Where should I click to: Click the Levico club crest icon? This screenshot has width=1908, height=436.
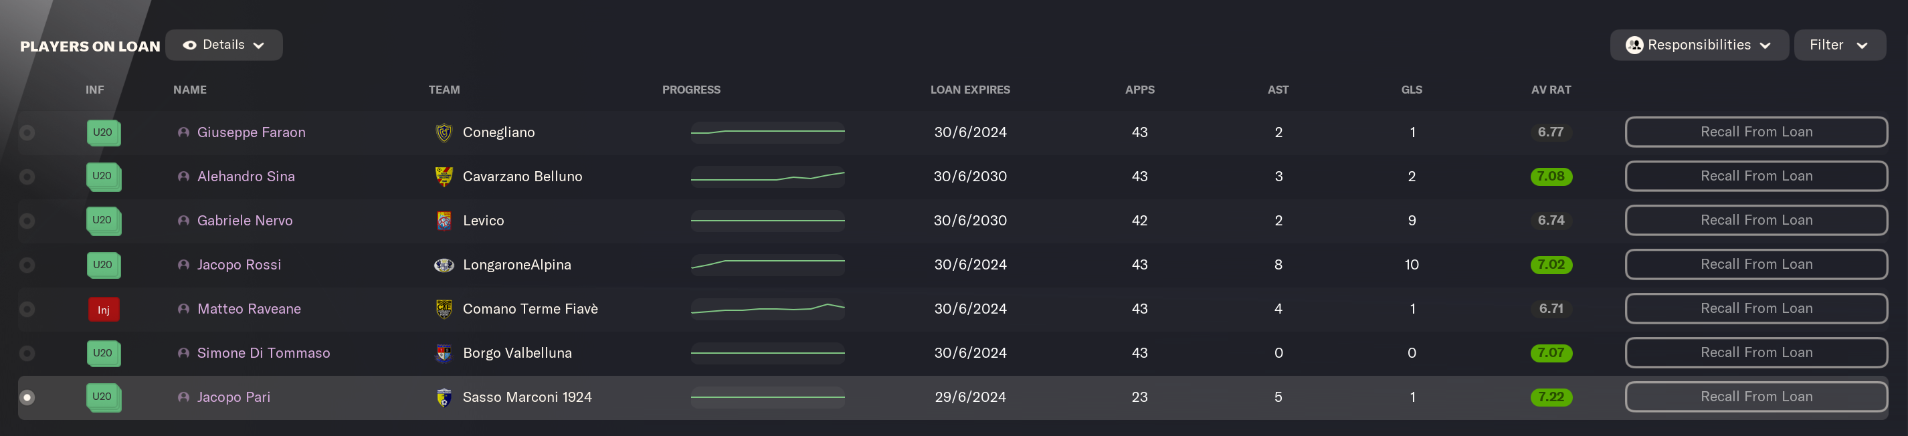[444, 221]
